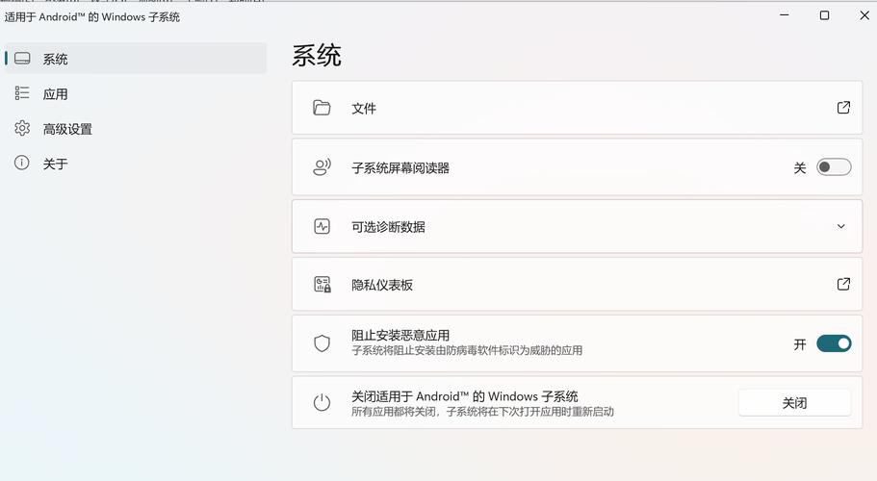Maximize the subsystem settings window
This screenshot has height=481, width=877.
tap(824, 15)
